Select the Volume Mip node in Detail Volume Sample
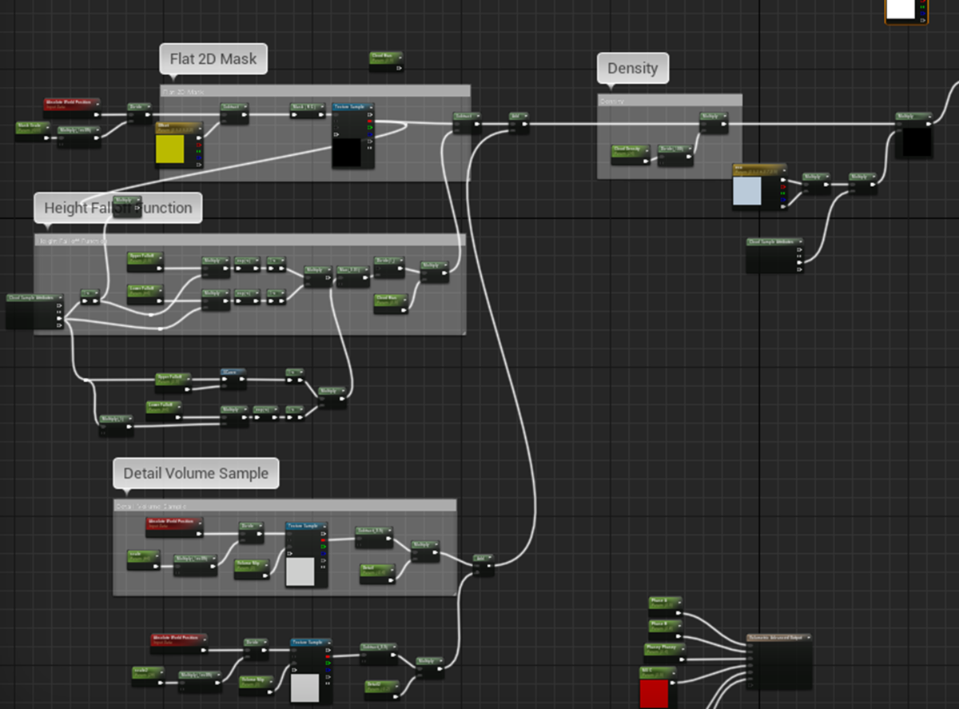The height and width of the screenshot is (709, 959). point(252,568)
